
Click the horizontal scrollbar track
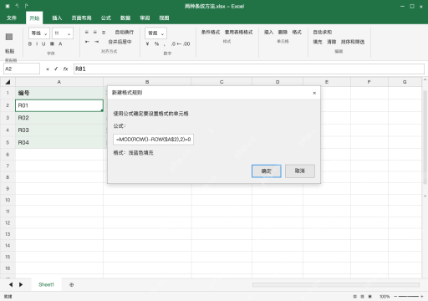[x=336, y=284]
